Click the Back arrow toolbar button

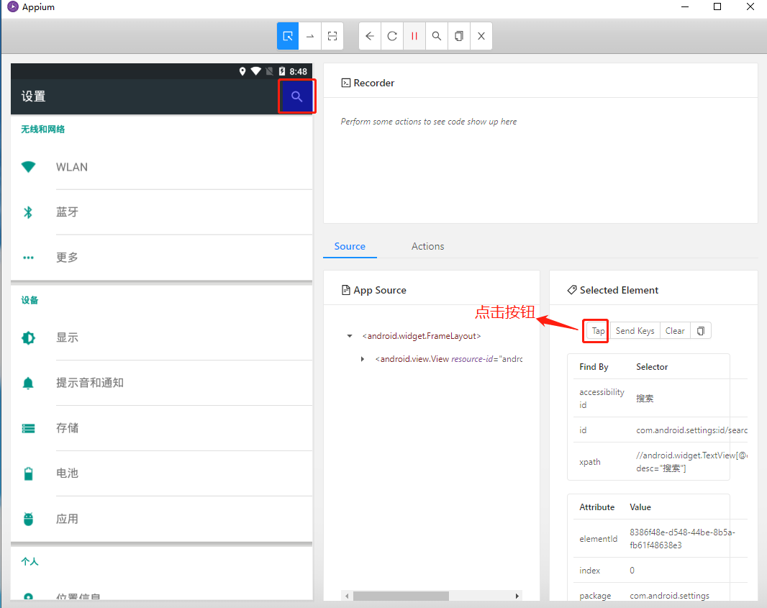(x=370, y=36)
